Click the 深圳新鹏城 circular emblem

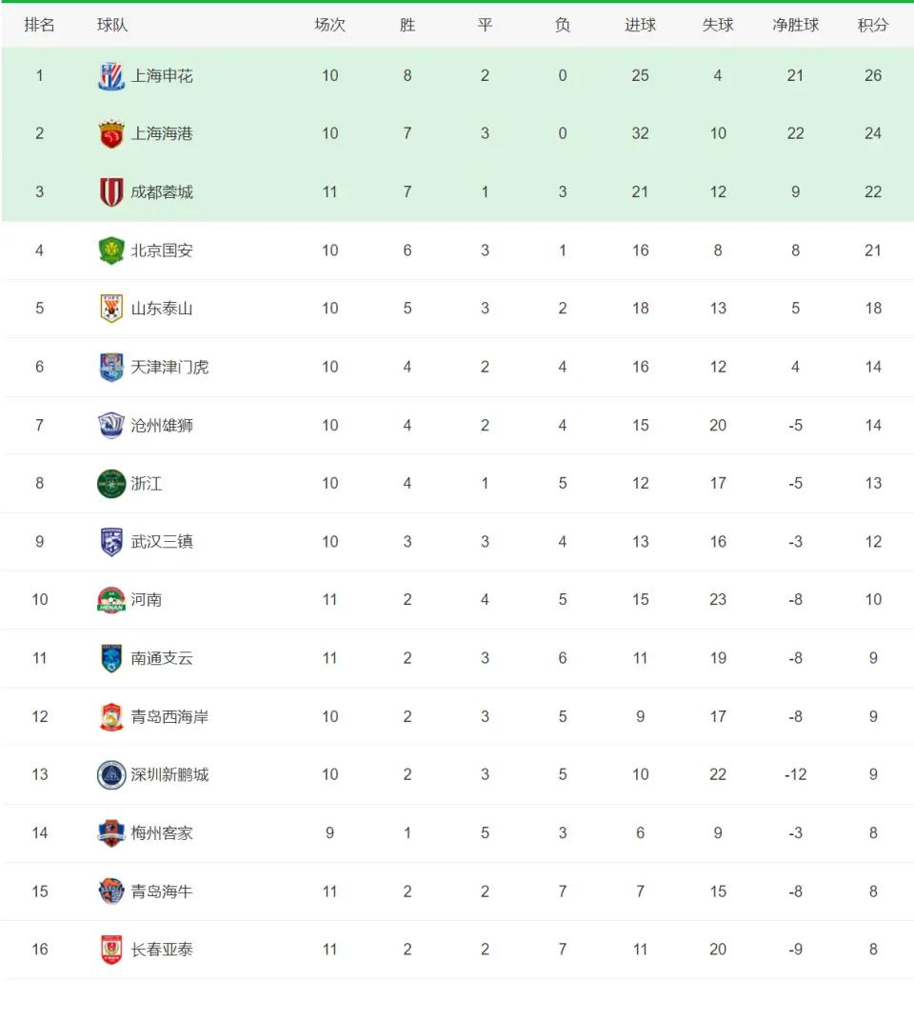pyautogui.click(x=111, y=775)
